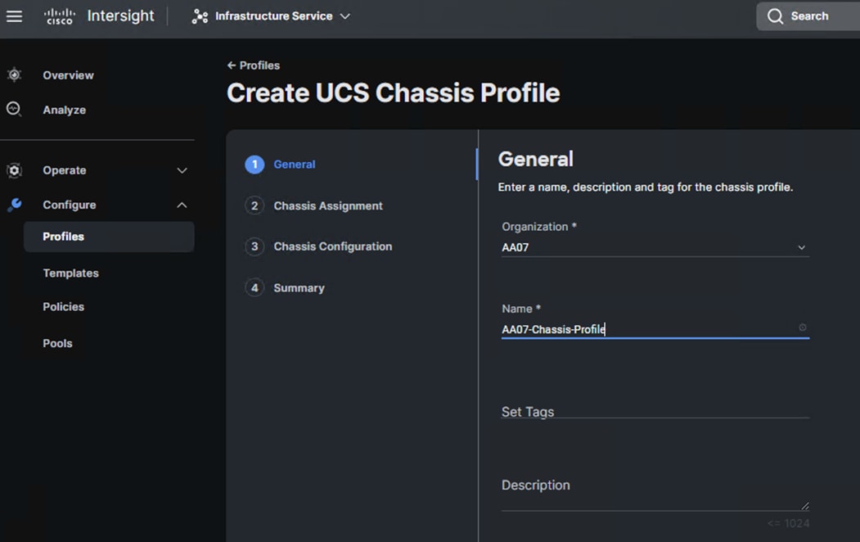
Task: Click the Operate gear icon
Action: click(14, 170)
